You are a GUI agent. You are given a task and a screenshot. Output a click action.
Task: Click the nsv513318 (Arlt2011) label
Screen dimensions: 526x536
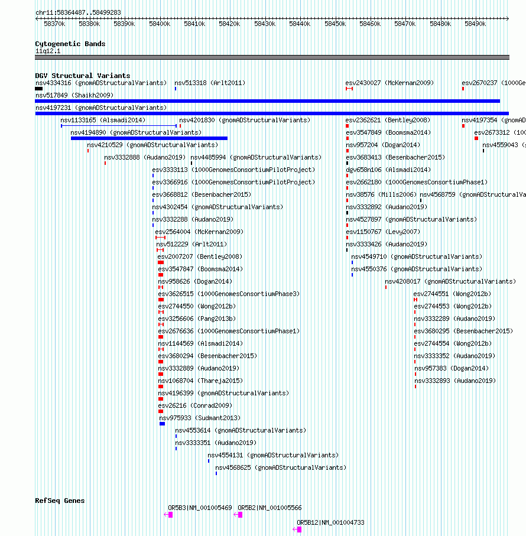210,83
